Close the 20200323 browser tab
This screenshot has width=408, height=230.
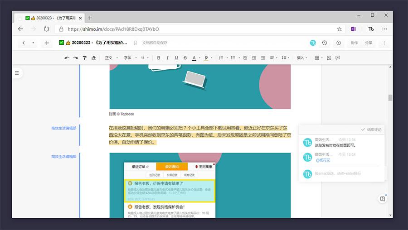[80, 18]
